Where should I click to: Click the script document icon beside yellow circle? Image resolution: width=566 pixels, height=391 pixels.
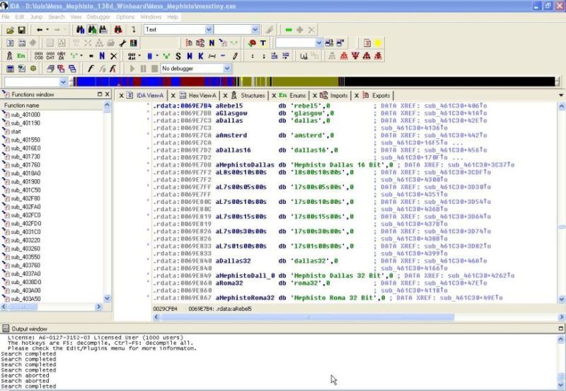coord(367,43)
